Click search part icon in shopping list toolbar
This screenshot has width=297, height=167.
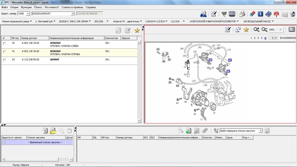click(180, 131)
